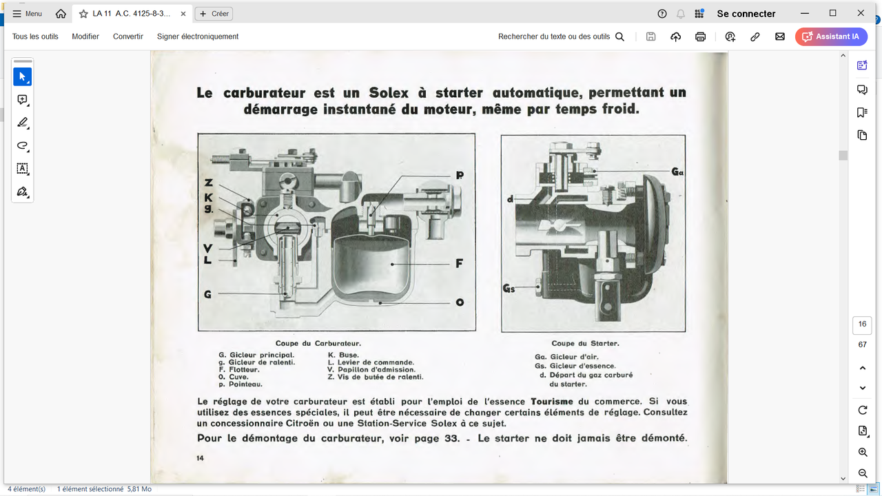Screen dimensions: 882x496
Task: Click the vertical scrollbar thumb
Action: coord(843,155)
